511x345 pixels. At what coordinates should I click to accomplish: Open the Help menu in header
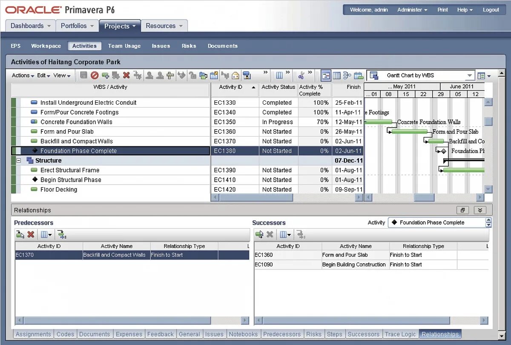pos(465,10)
